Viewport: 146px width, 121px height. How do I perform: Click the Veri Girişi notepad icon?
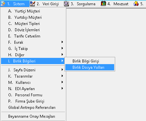[32, 4]
